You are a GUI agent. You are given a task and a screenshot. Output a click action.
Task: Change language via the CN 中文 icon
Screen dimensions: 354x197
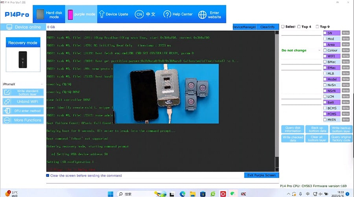pos(145,15)
